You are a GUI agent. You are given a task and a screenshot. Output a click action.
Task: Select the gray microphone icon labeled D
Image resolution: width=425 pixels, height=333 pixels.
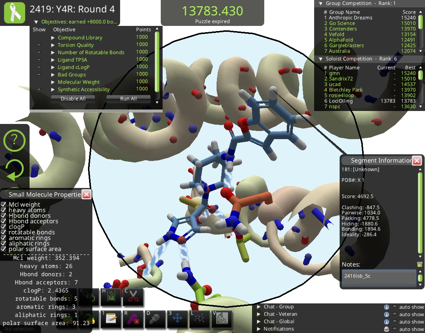[156, 318]
